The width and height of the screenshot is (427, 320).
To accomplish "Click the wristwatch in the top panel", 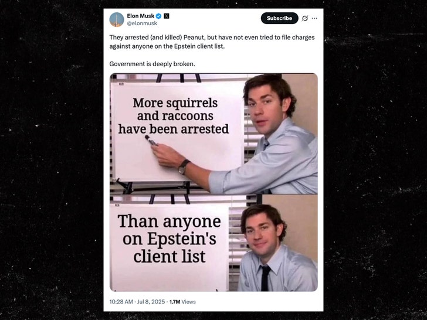I will (x=184, y=167).
